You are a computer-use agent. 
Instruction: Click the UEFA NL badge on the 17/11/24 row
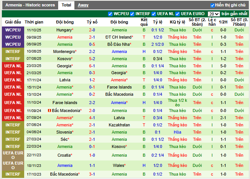click(x=13, y=80)
